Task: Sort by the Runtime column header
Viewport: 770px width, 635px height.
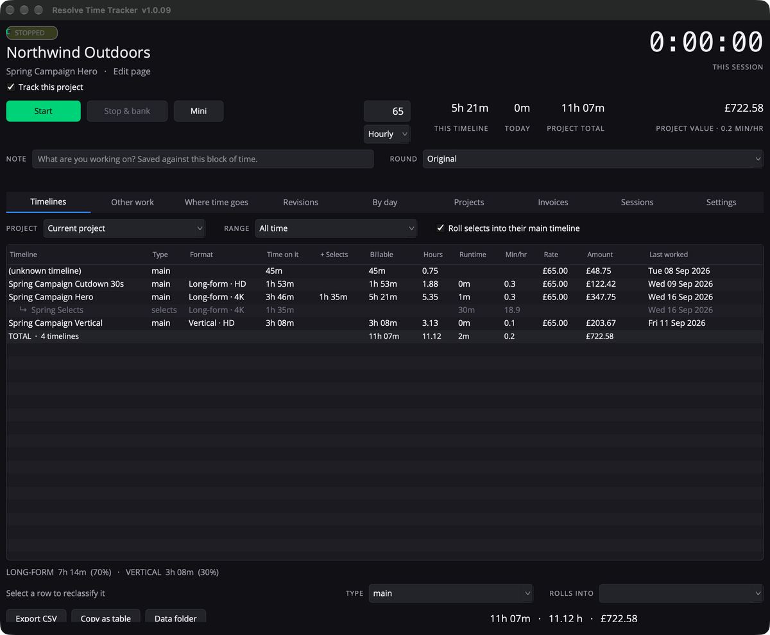Action: pyautogui.click(x=479, y=255)
